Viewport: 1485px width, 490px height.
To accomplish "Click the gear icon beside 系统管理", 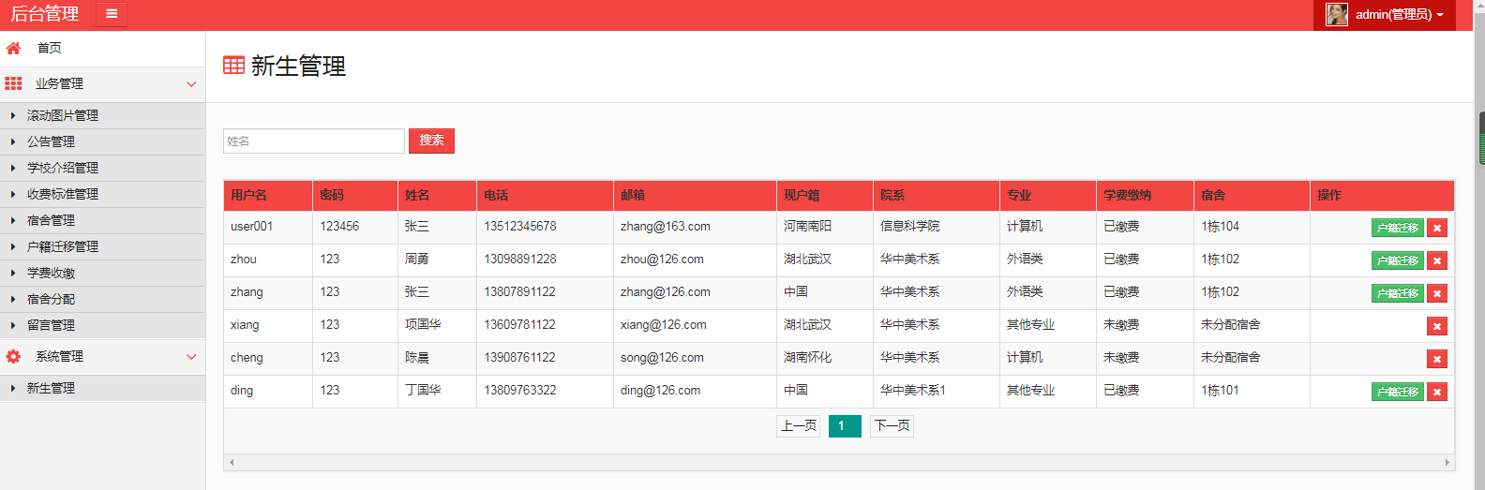I will click(13, 357).
